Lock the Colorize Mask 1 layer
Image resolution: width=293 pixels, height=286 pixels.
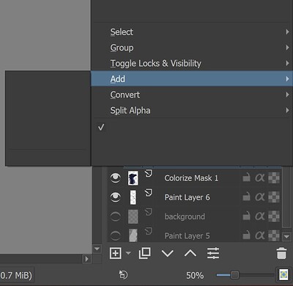pyautogui.click(x=246, y=177)
